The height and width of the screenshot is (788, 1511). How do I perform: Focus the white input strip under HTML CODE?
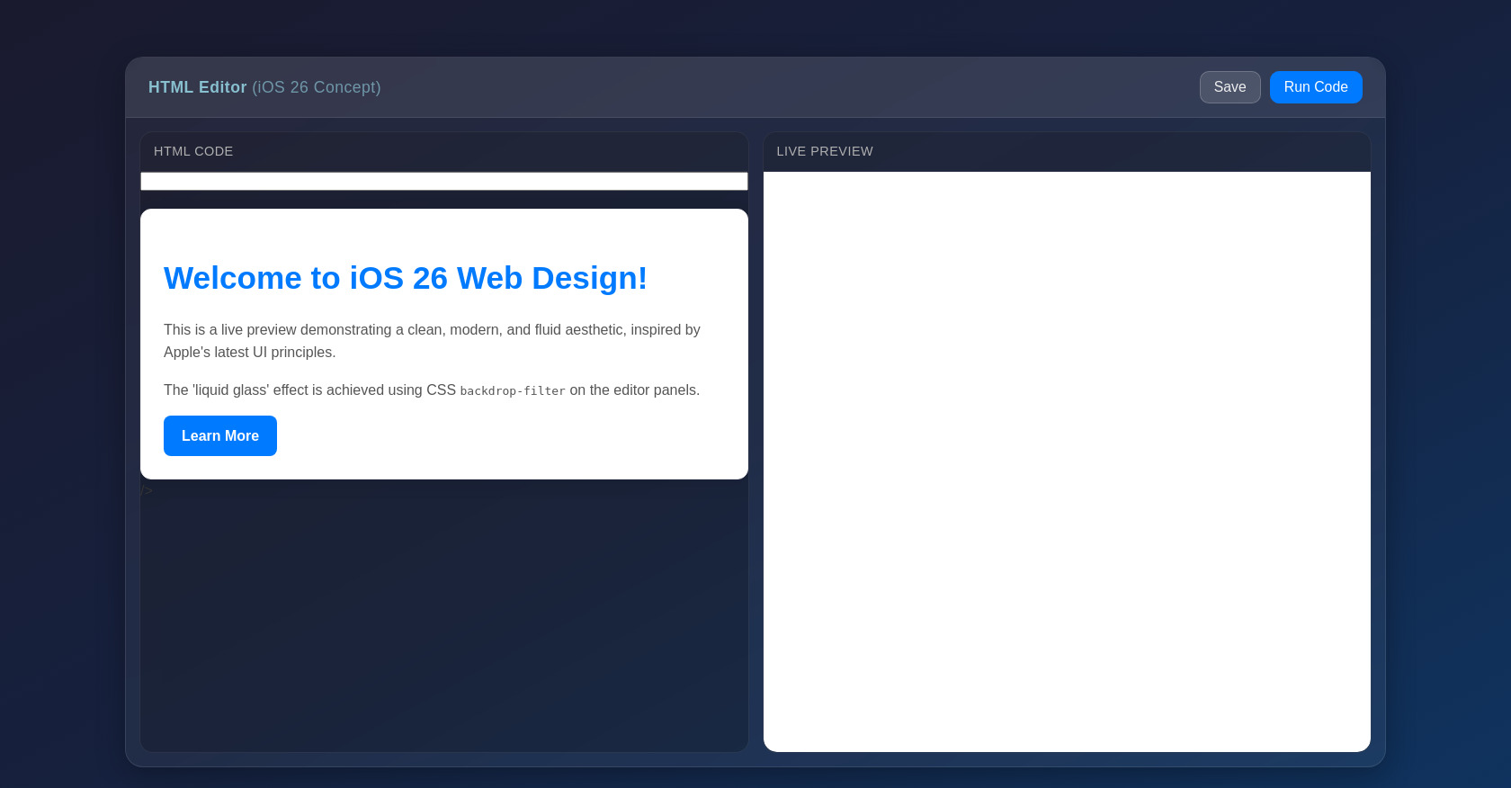443,182
